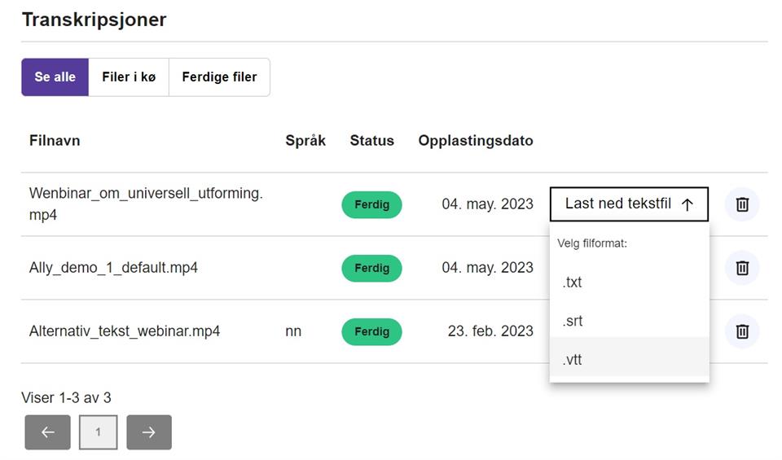Go to previous page with left arrow
Viewport: 782px width, 460px height.
pos(47,432)
